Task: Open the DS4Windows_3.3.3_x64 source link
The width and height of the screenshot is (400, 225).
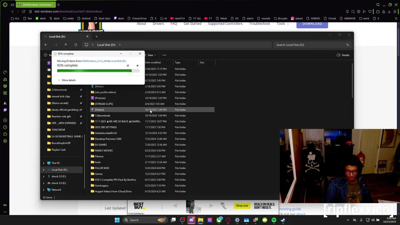Action: pyautogui.click(x=94, y=61)
